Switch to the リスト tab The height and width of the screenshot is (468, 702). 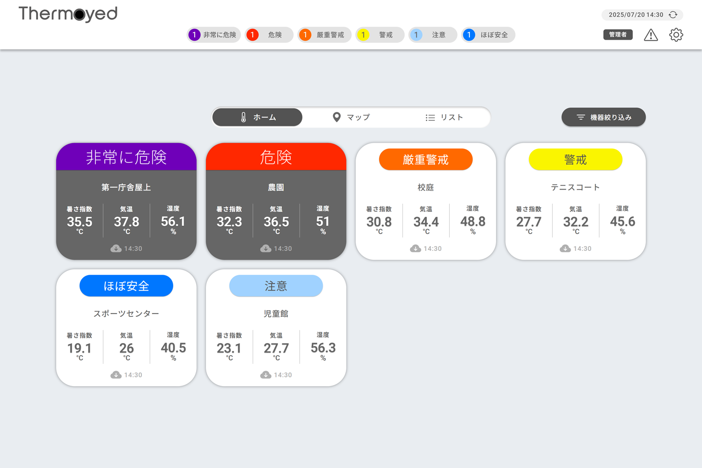point(444,117)
